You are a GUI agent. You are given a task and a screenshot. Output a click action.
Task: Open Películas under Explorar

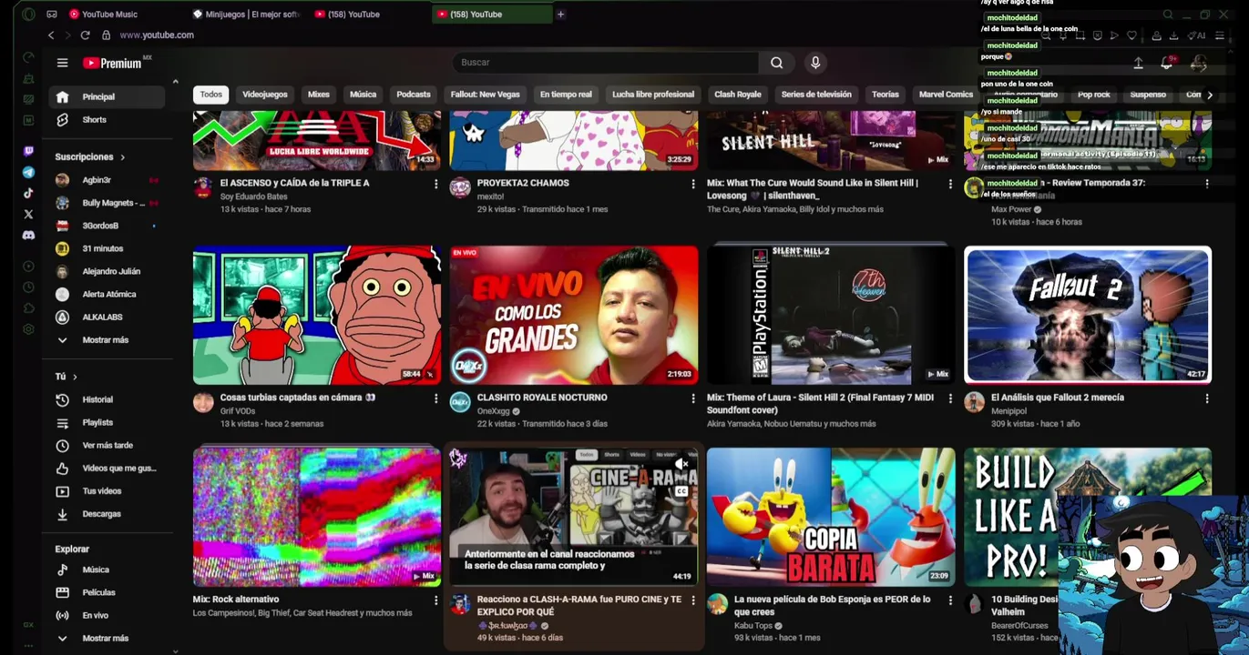coord(107,593)
